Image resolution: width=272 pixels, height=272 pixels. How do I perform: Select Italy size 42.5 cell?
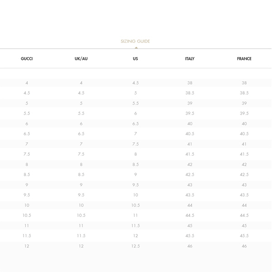tap(190, 175)
